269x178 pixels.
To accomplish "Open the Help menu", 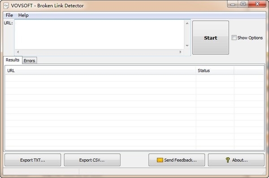I will click(23, 15).
